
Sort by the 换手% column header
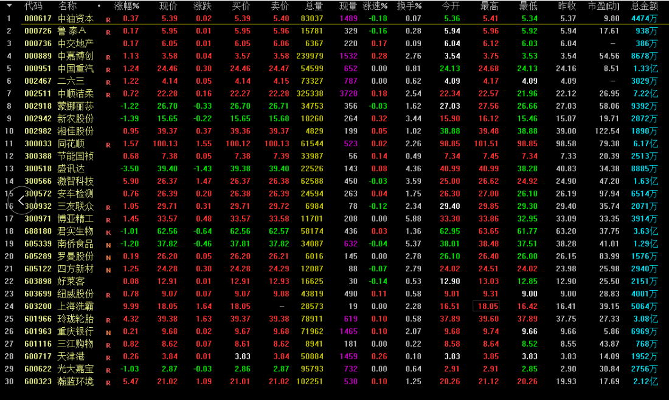[409, 6]
